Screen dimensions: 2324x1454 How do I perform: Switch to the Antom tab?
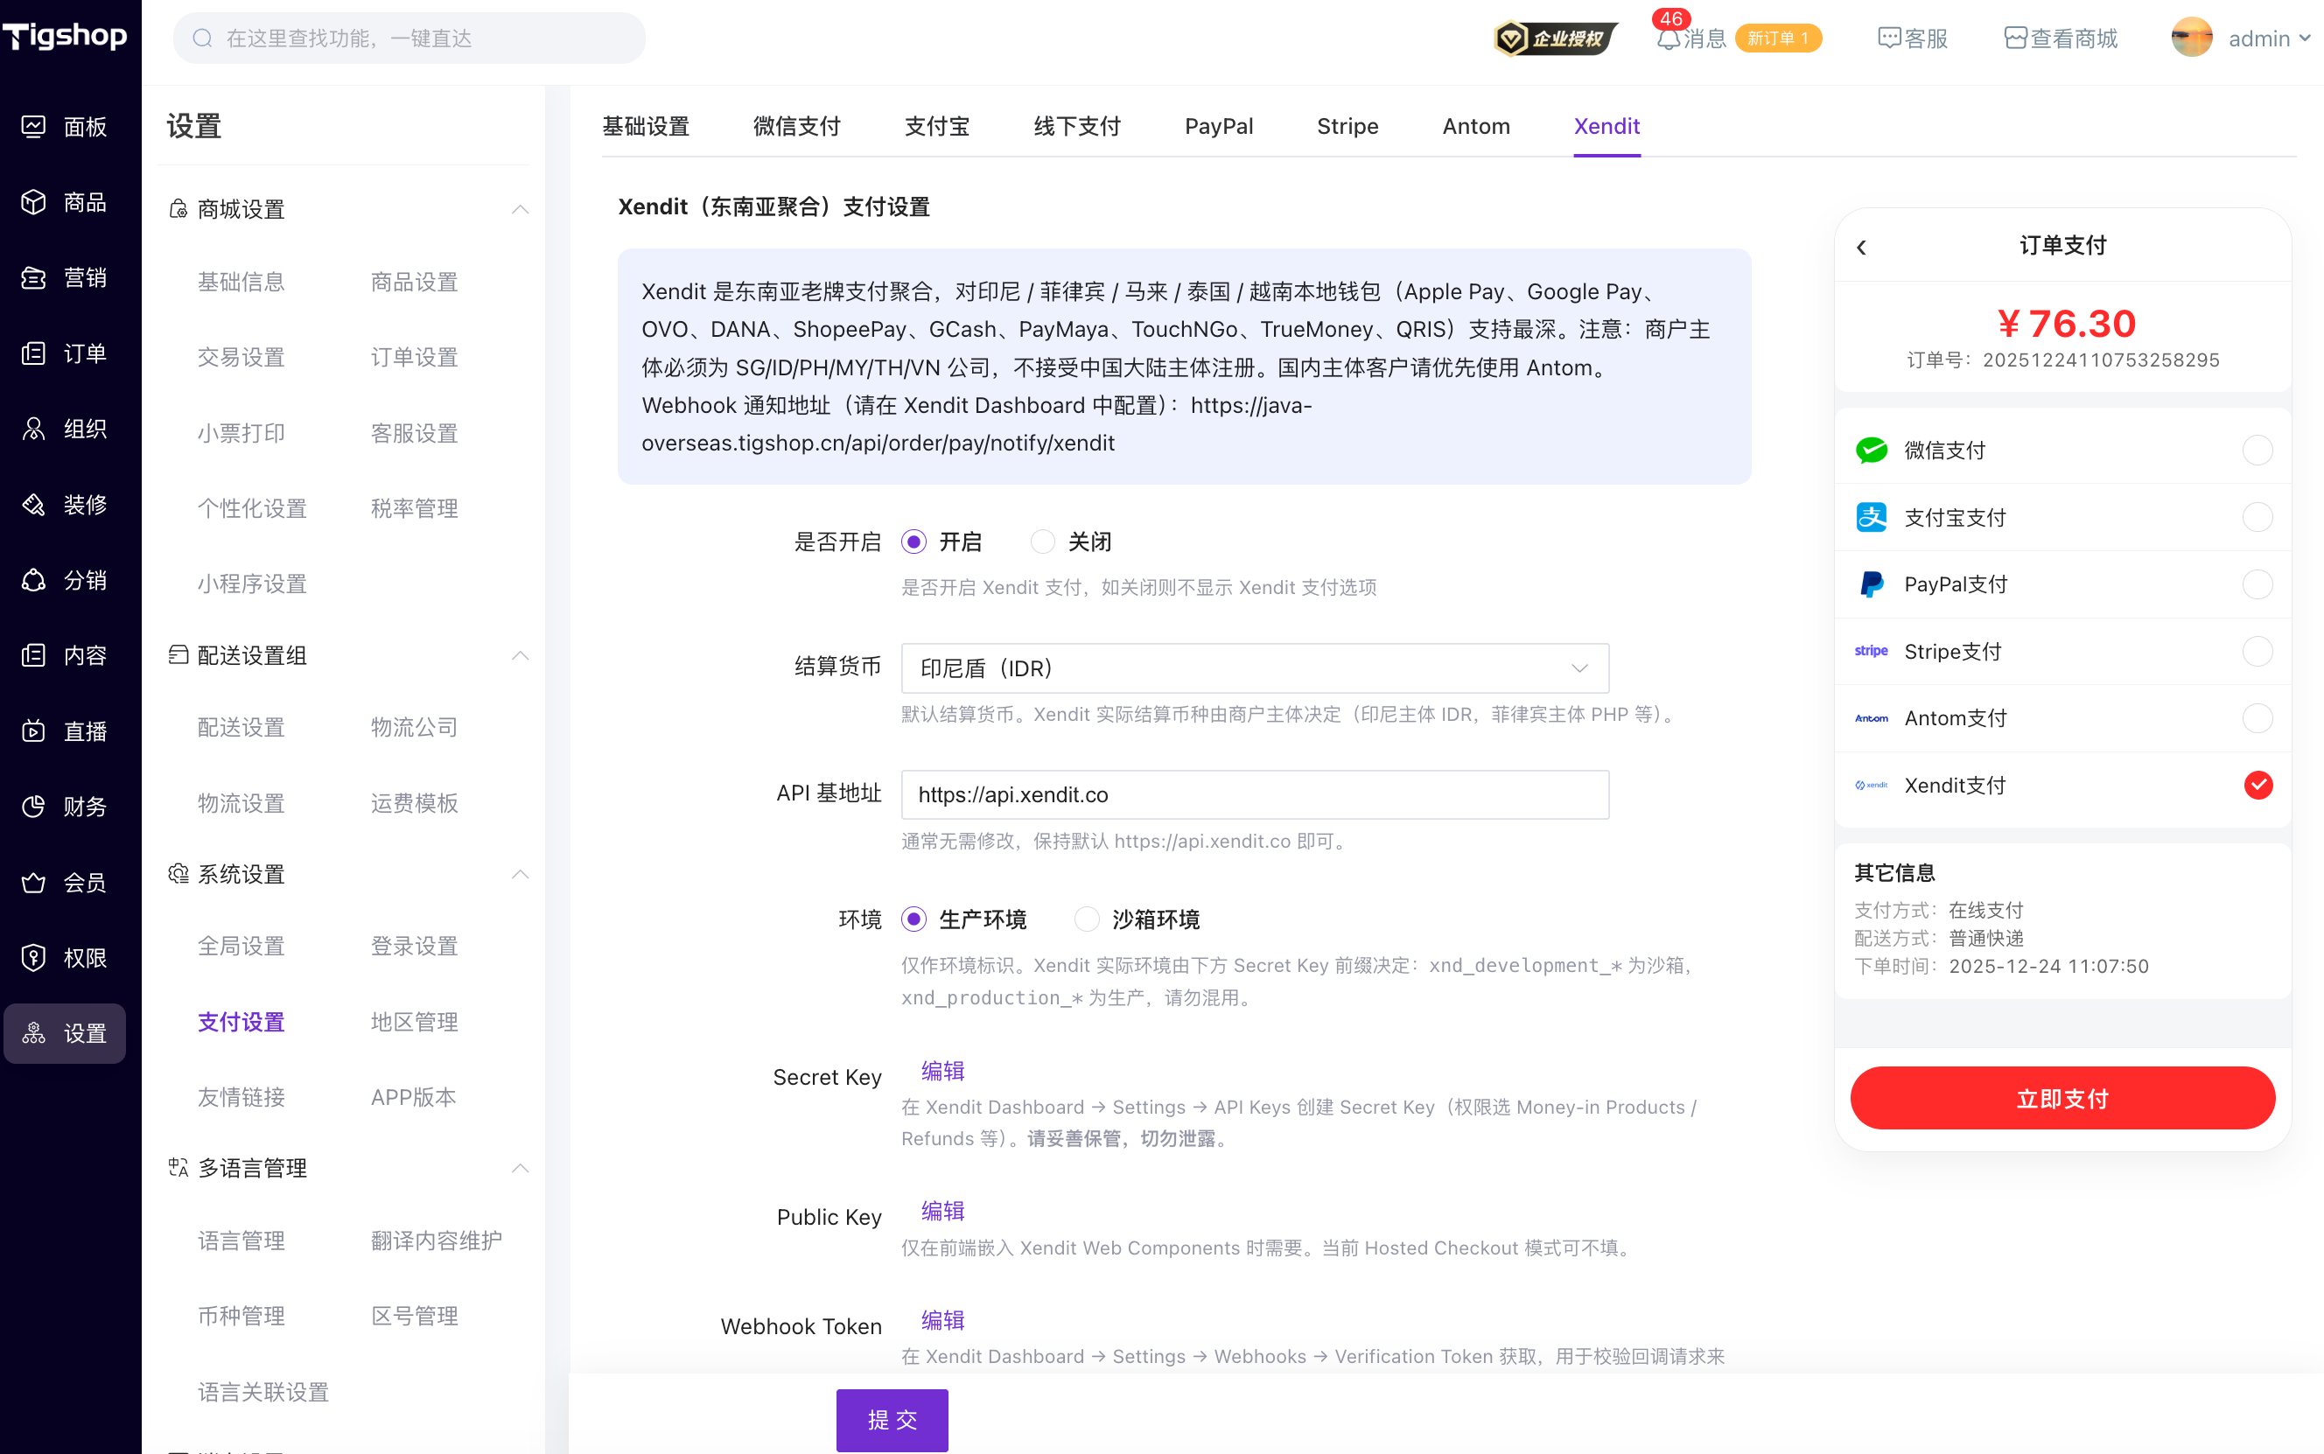pyautogui.click(x=1476, y=127)
